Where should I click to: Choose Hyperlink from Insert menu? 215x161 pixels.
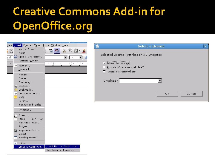[29, 69]
